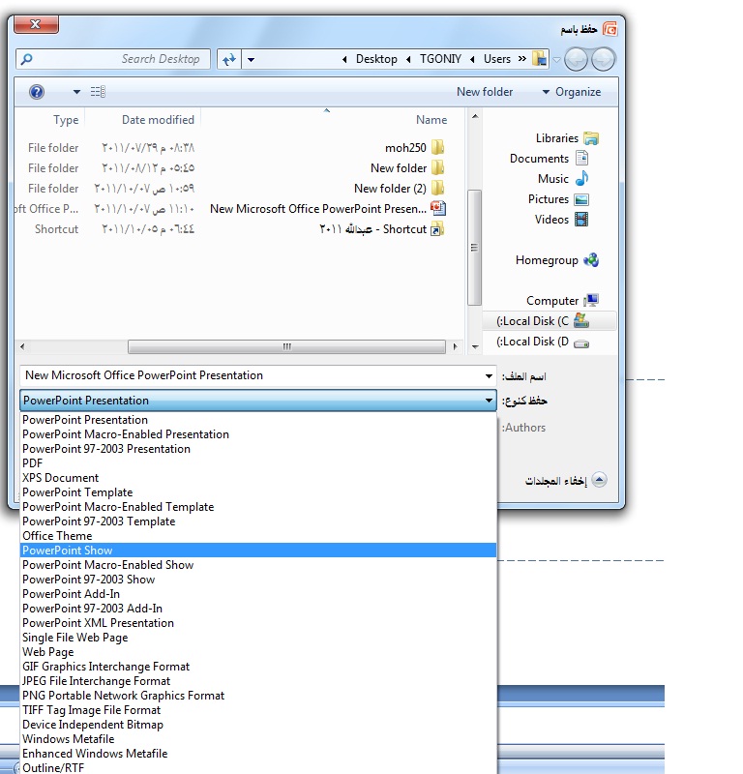Click the Music note icon
The width and height of the screenshot is (743, 774).
tap(582, 178)
